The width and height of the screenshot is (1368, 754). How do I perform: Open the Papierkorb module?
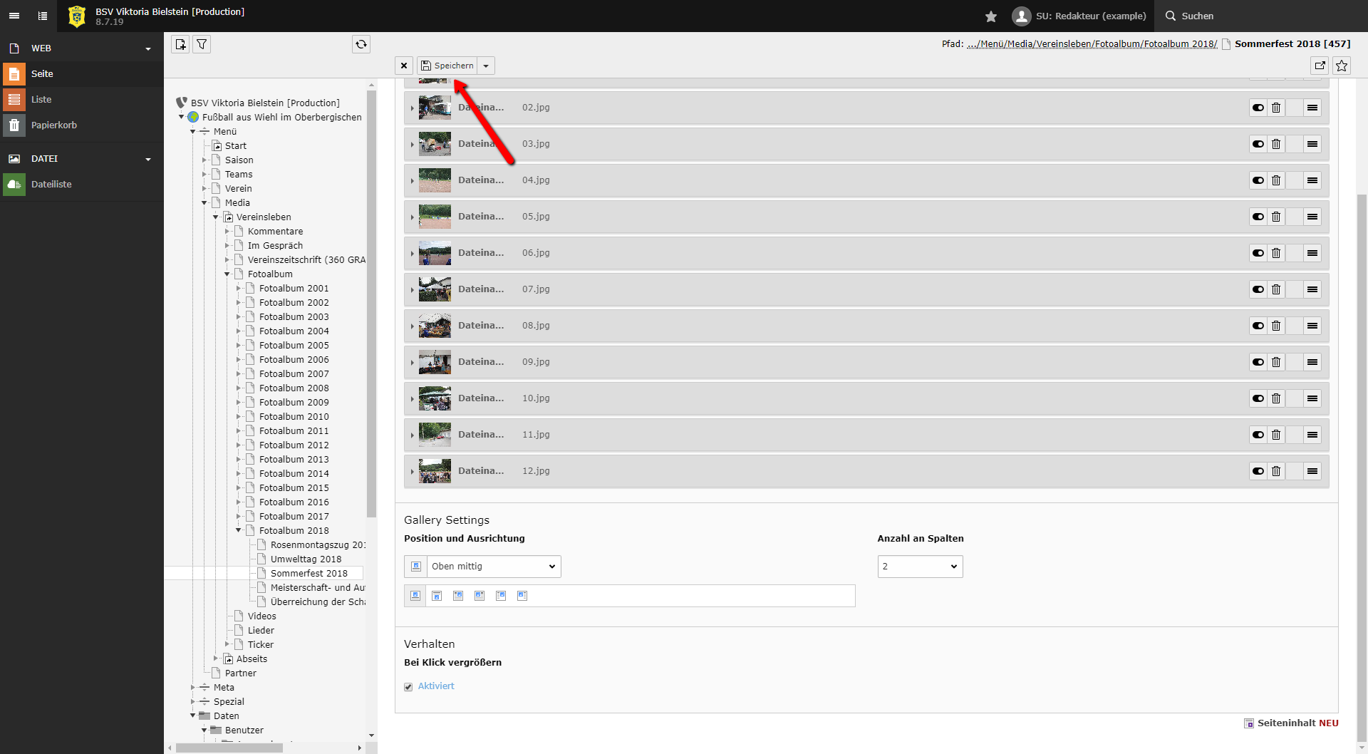click(53, 125)
